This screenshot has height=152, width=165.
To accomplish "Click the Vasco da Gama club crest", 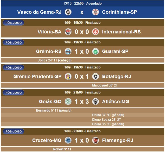I will click(68, 12).
